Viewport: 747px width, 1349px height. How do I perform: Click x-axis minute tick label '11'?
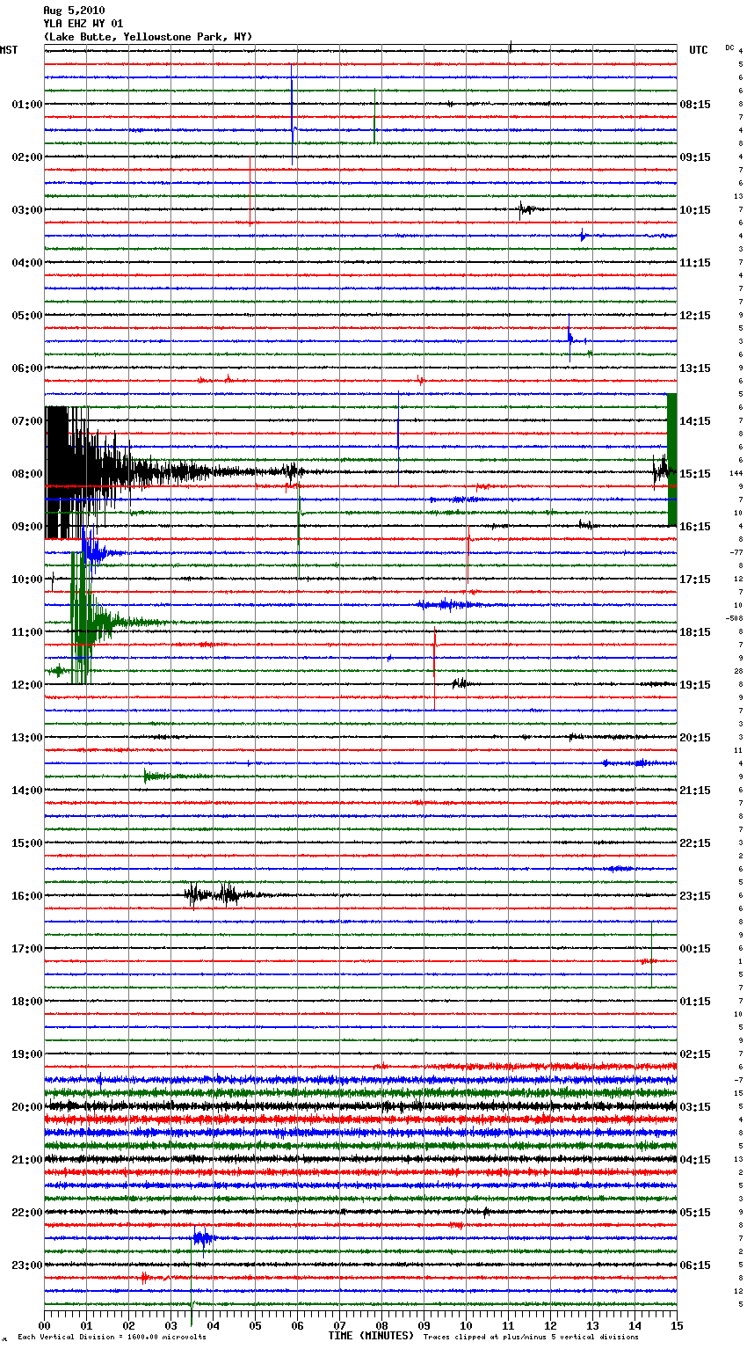click(x=508, y=1325)
